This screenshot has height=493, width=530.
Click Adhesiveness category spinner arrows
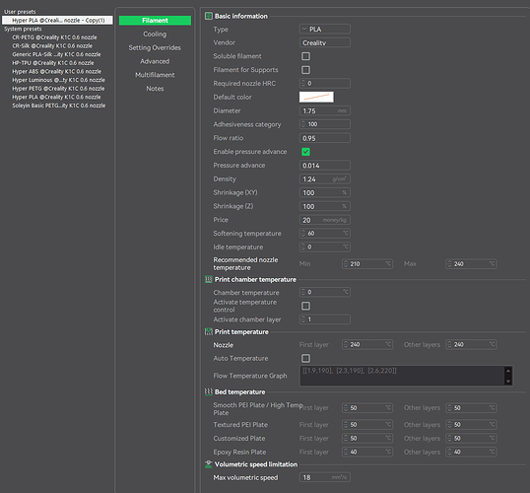303,124
